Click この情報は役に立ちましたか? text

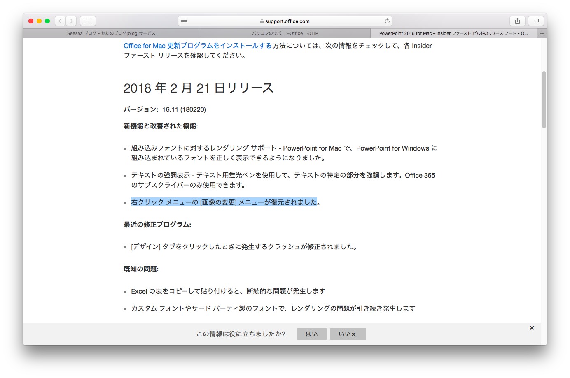(x=241, y=334)
